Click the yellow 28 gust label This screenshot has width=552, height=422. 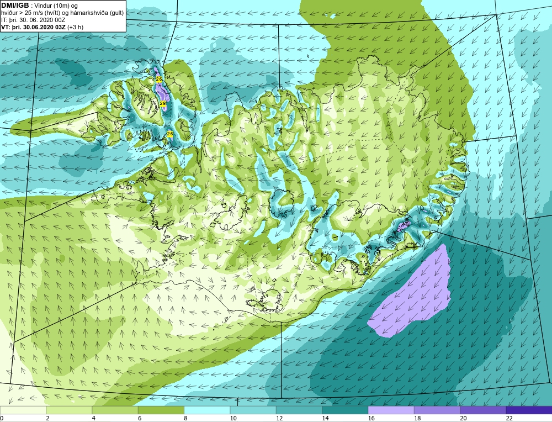[163, 103]
